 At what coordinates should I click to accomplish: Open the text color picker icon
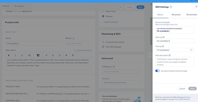(30, 55)
